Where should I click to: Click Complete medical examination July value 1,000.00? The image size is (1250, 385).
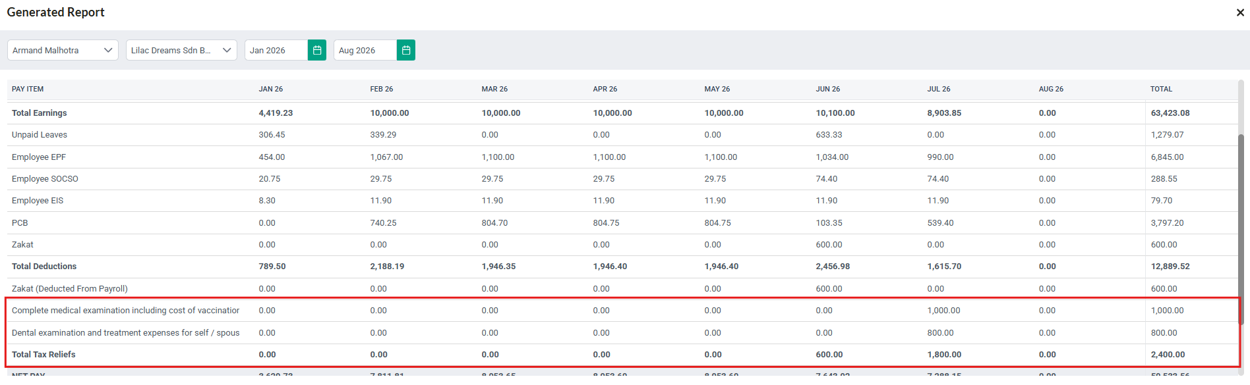pos(943,311)
